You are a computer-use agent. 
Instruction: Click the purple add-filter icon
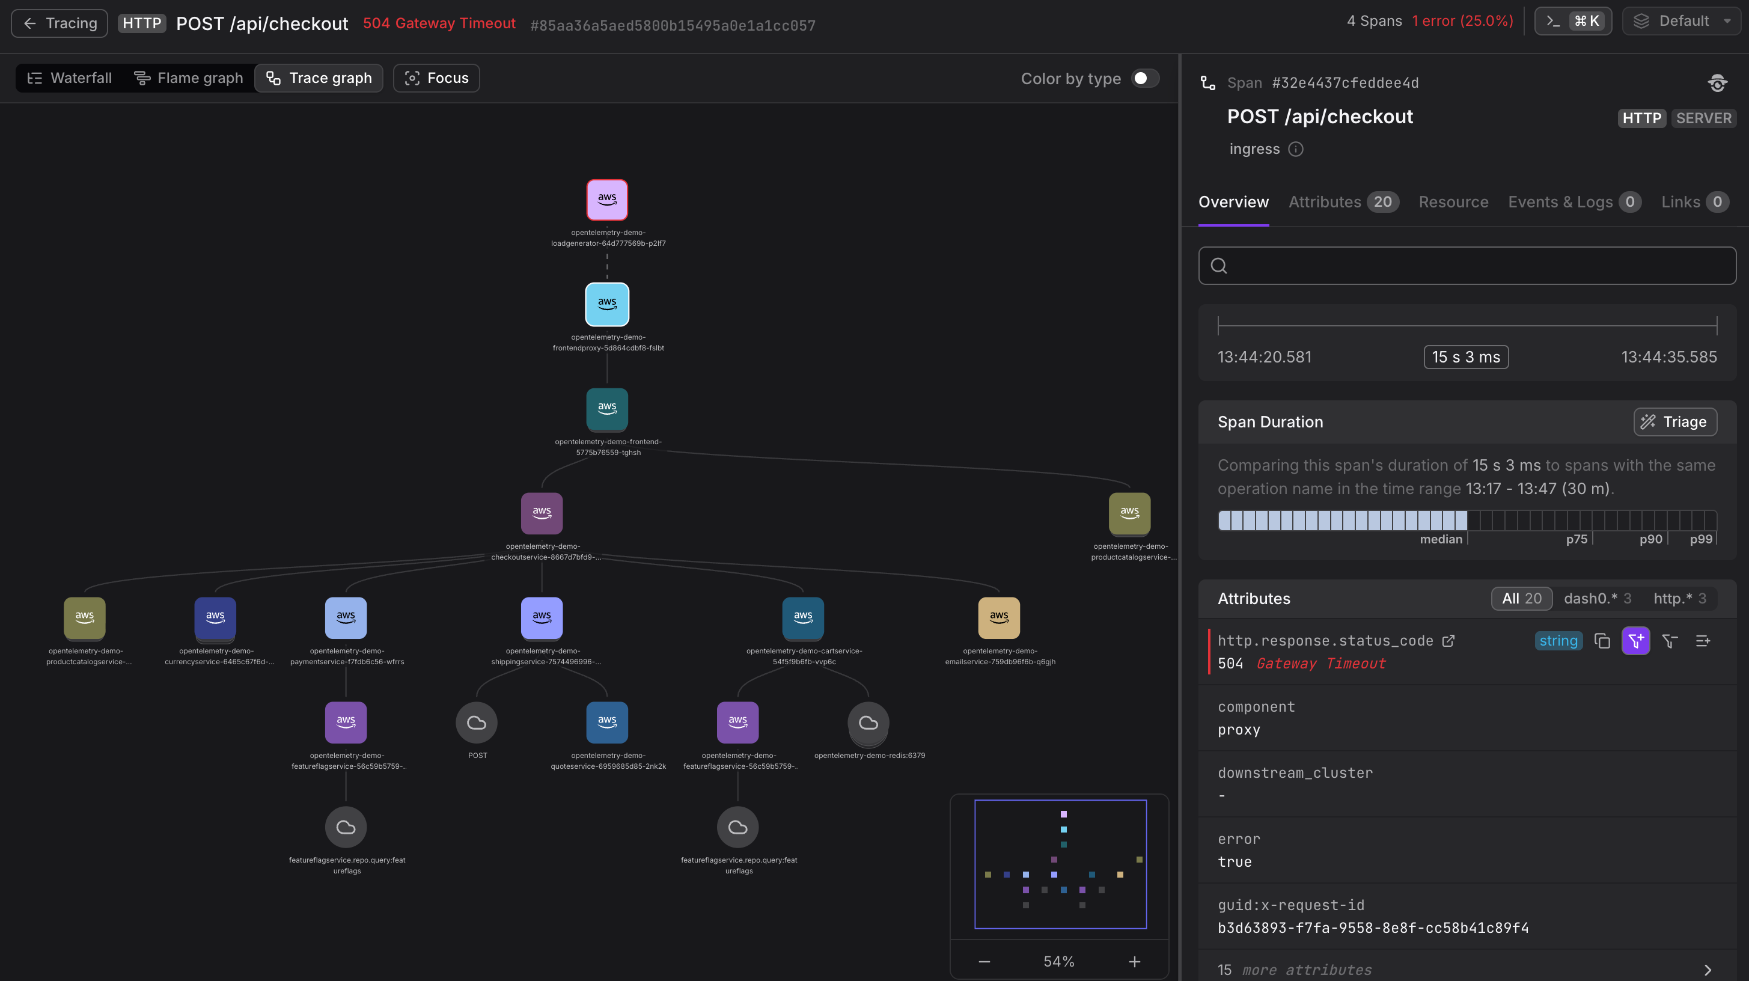(x=1635, y=641)
